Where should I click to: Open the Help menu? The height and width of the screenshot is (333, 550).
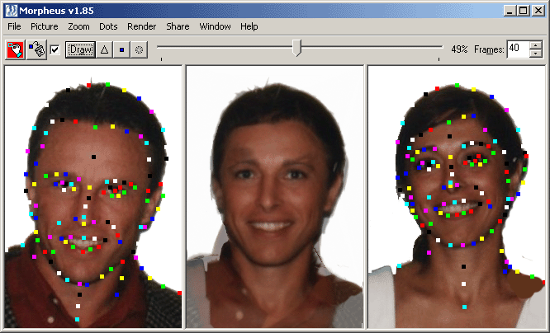pos(249,26)
